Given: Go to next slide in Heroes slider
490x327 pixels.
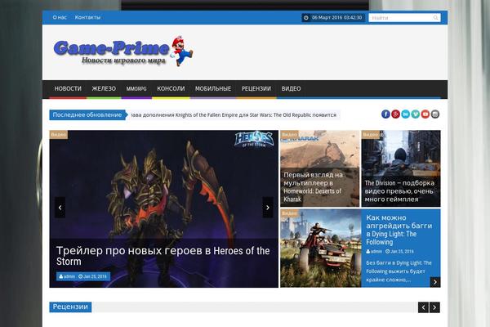Looking at the screenshot, I should click(x=268, y=207).
